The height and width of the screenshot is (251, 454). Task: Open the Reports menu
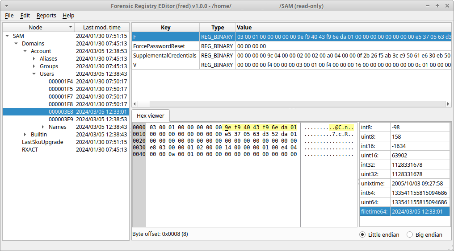coord(46,16)
